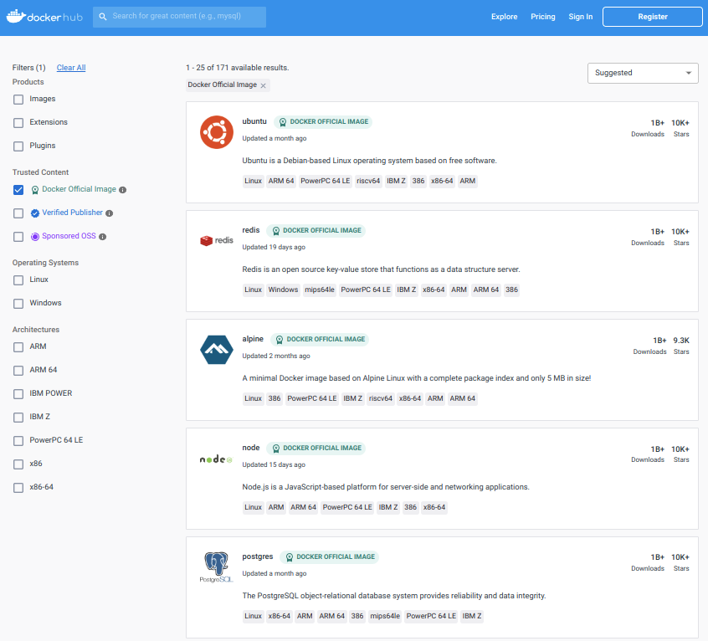Image resolution: width=708 pixels, height=641 pixels.
Task: Click the PostgreSQL elephant logo
Action: (x=216, y=567)
